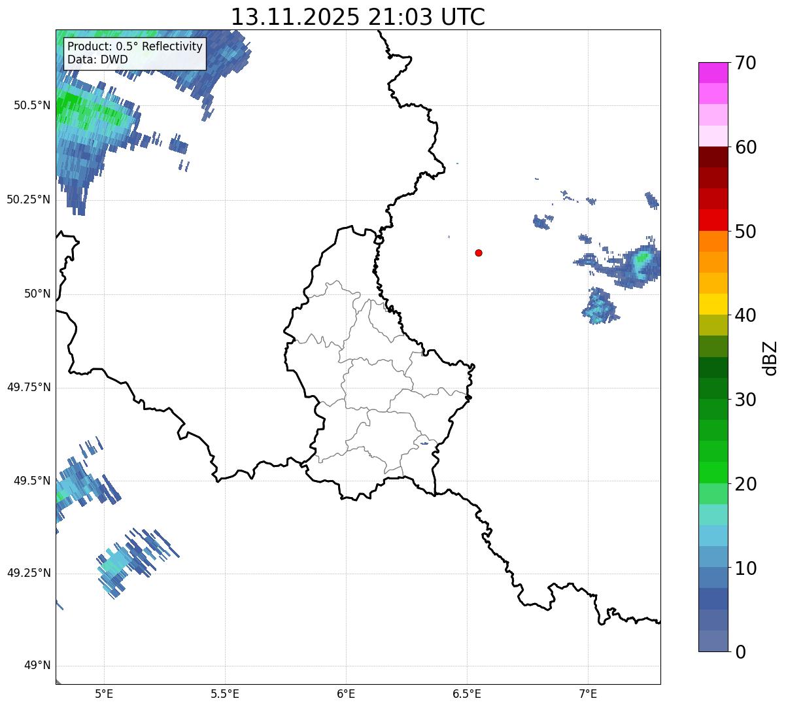
Task: Click the 50.25°N latitude label
Action: click(x=28, y=199)
